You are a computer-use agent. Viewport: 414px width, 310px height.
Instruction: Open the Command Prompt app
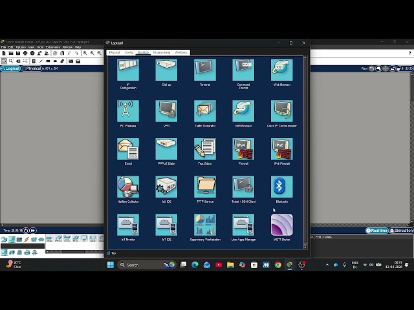tap(243, 70)
